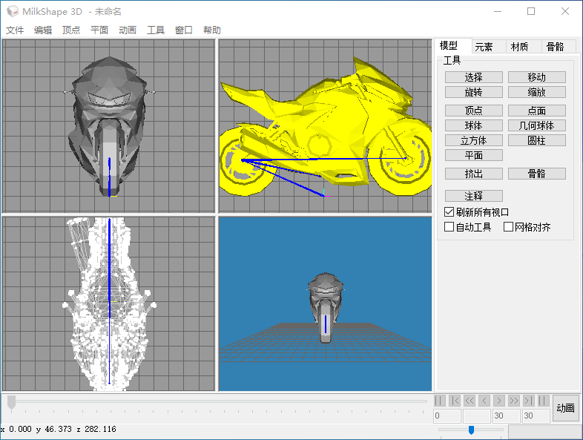Click the 骨骼 button in tools group
The width and height of the screenshot is (583, 440).
coord(537,174)
